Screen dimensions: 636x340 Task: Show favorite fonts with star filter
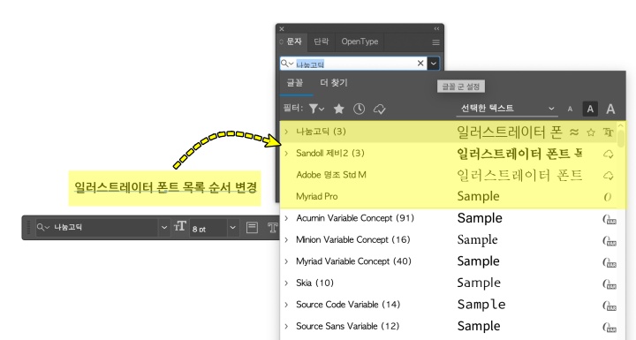(338, 109)
